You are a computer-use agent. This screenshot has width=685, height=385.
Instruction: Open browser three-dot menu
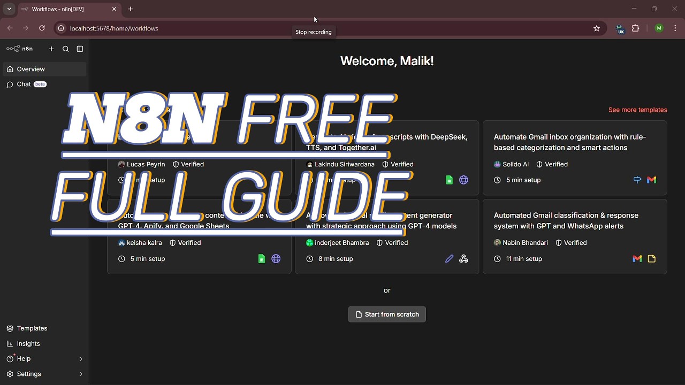[675, 28]
